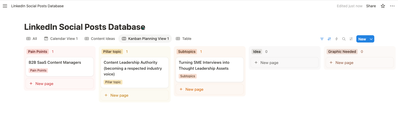Click the Share button
Image resolution: width=398 pixels, height=120 pixels.
[x=371, y=6]
